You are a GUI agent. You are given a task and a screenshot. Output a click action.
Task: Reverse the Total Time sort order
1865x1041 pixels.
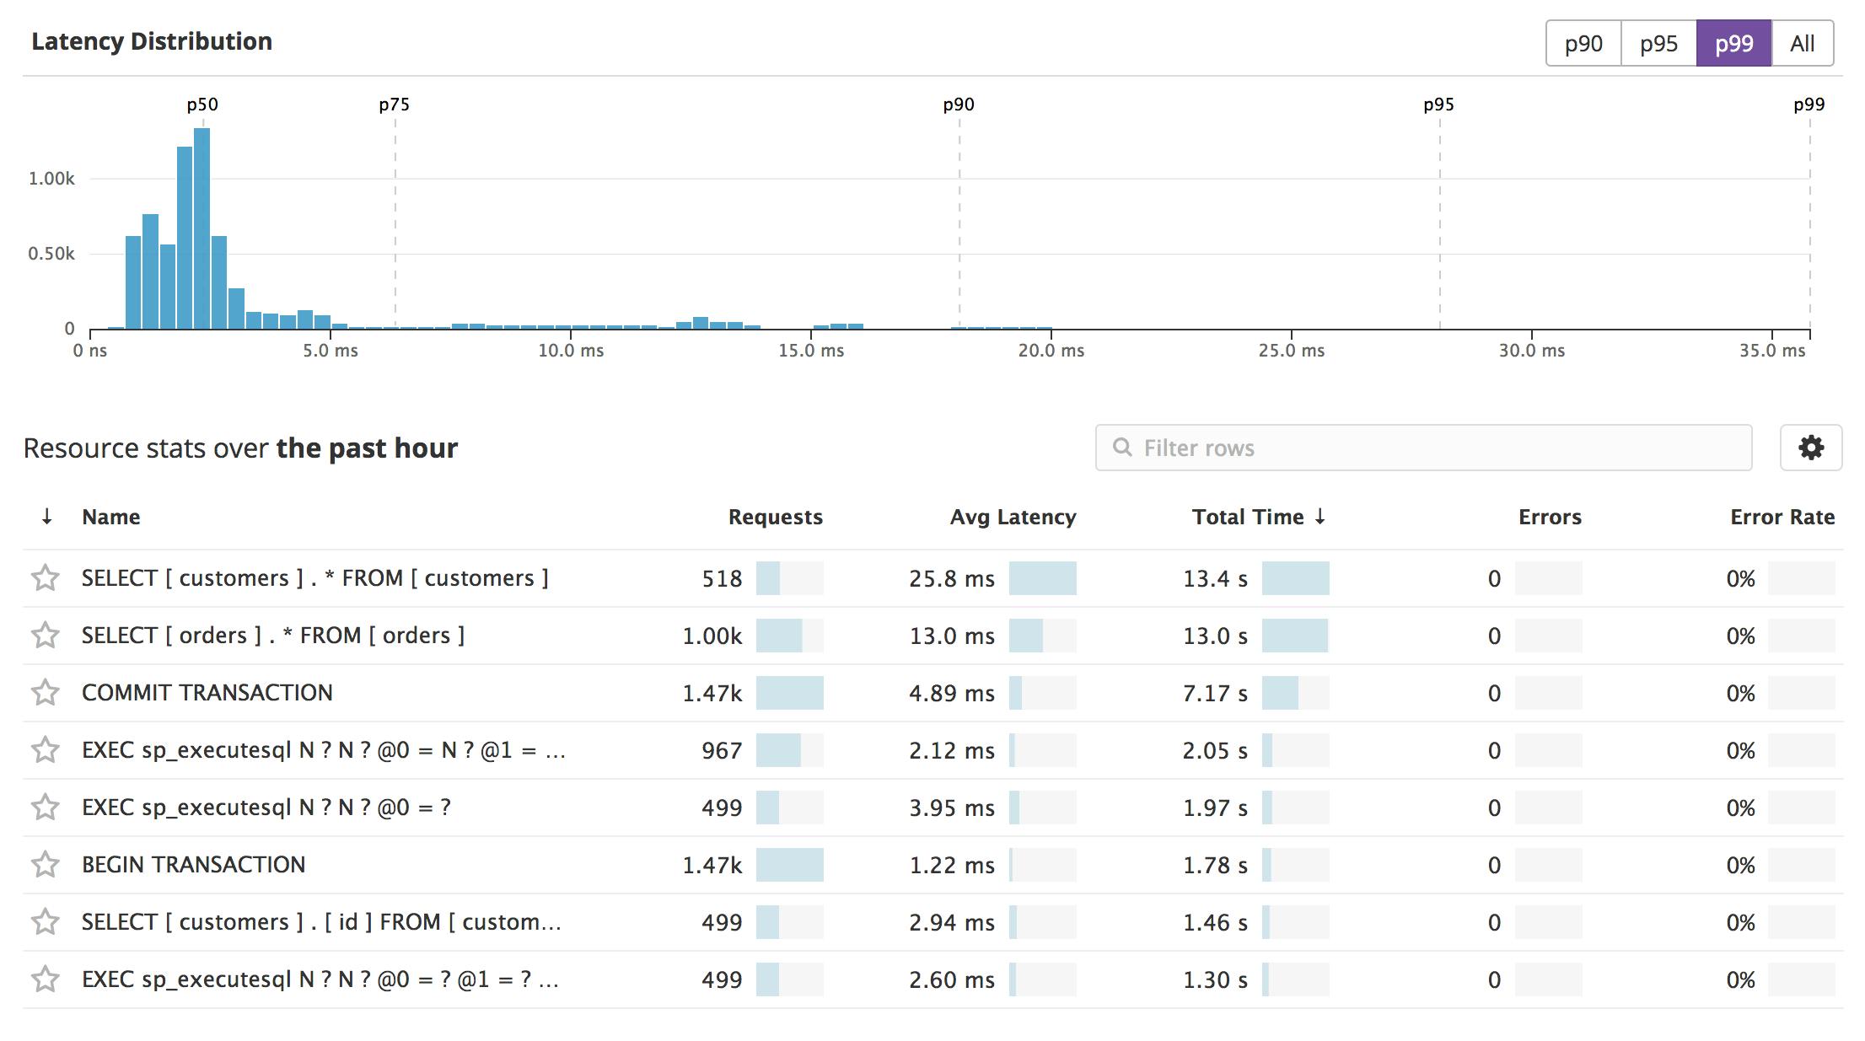(x=1320, y=516)
